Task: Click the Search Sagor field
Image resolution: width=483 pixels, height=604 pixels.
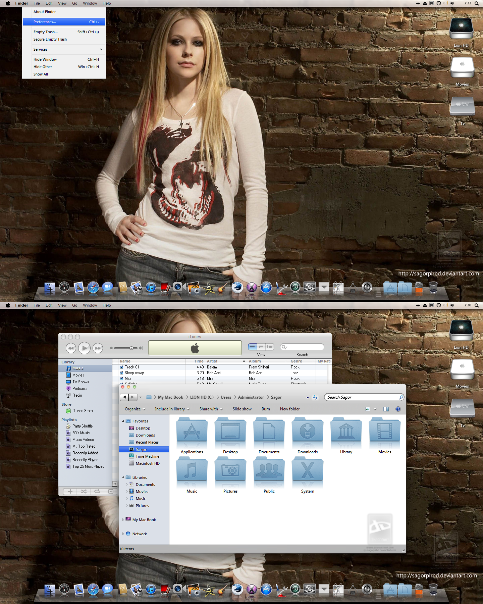Action: point(364,397)
